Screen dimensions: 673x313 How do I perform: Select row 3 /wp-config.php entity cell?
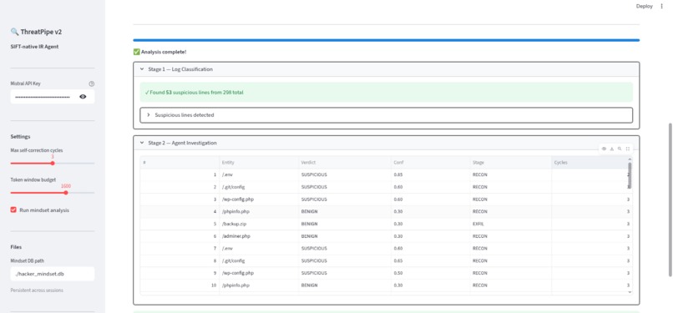coord(259,199)
